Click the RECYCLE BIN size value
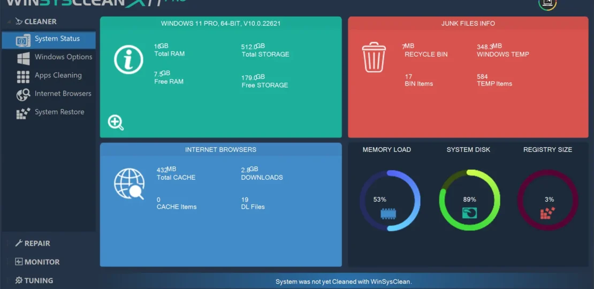This screenshot has width=594, height=289. click(x=408, y=47)
